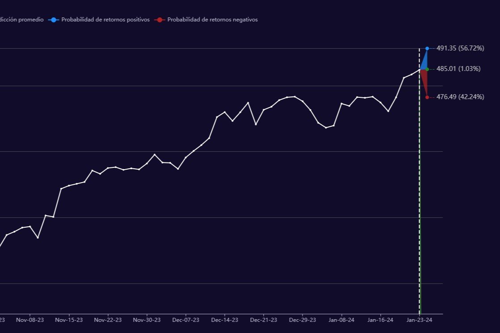Screen dimensions: 500x333
Task: Select the Jan-23-24 date axis label
Action: pyautogui.click(x=419, y=320)
